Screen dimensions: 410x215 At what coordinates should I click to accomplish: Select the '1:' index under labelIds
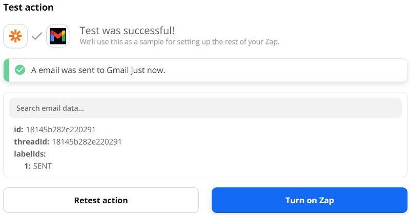pyautogui.click(x=27, y=166)
